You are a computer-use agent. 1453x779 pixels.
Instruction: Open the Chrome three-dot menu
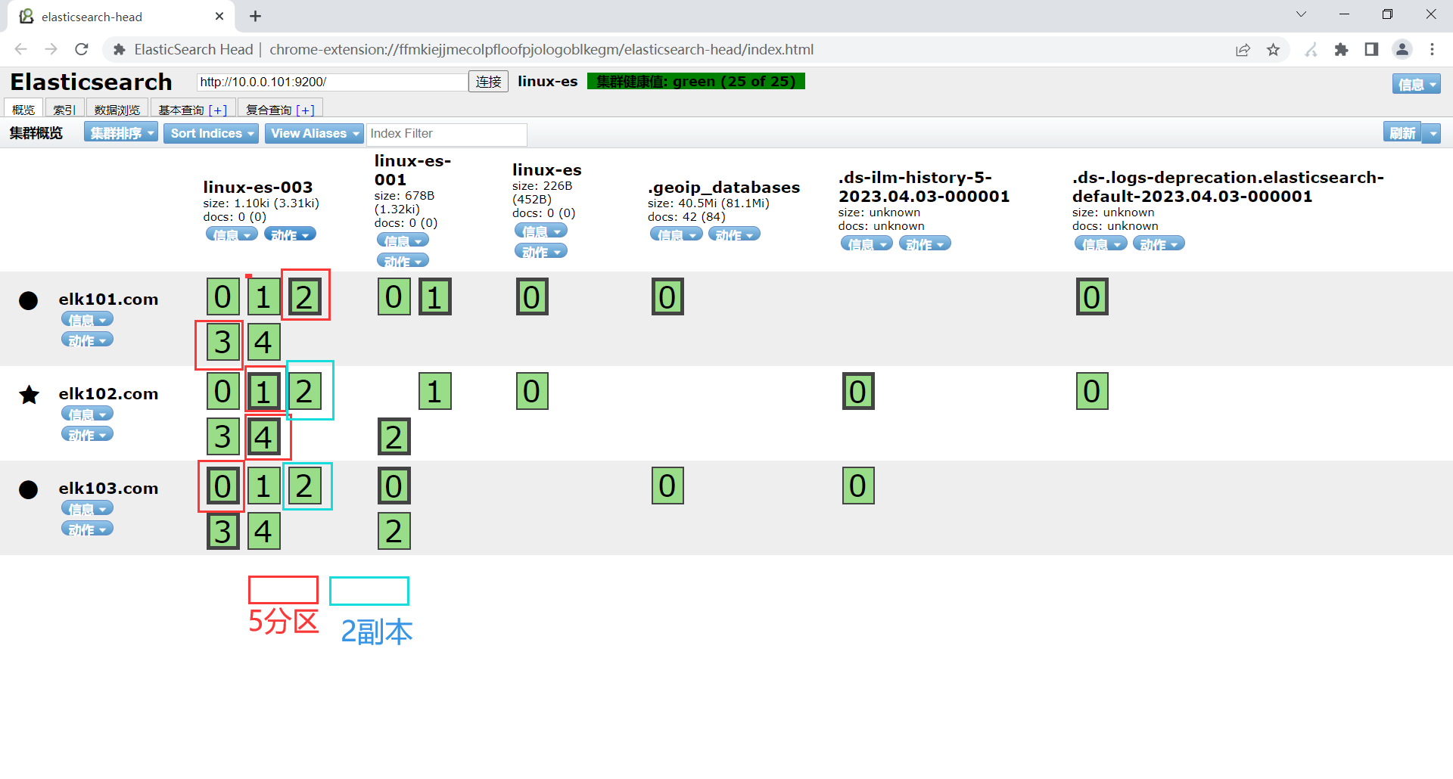1432,50
